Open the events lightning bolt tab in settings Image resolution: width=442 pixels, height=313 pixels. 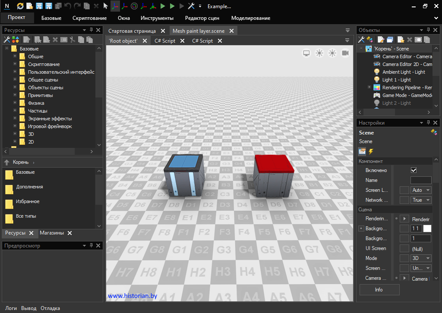click(x=371, y=151)
